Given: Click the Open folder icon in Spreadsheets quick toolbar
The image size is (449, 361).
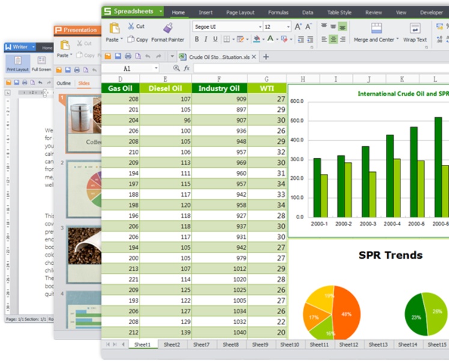Looking at the screenshot, I should [x=108, y=56].
